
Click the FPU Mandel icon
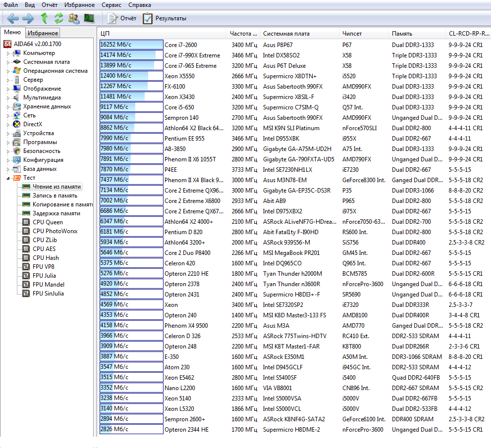point(26,285)
